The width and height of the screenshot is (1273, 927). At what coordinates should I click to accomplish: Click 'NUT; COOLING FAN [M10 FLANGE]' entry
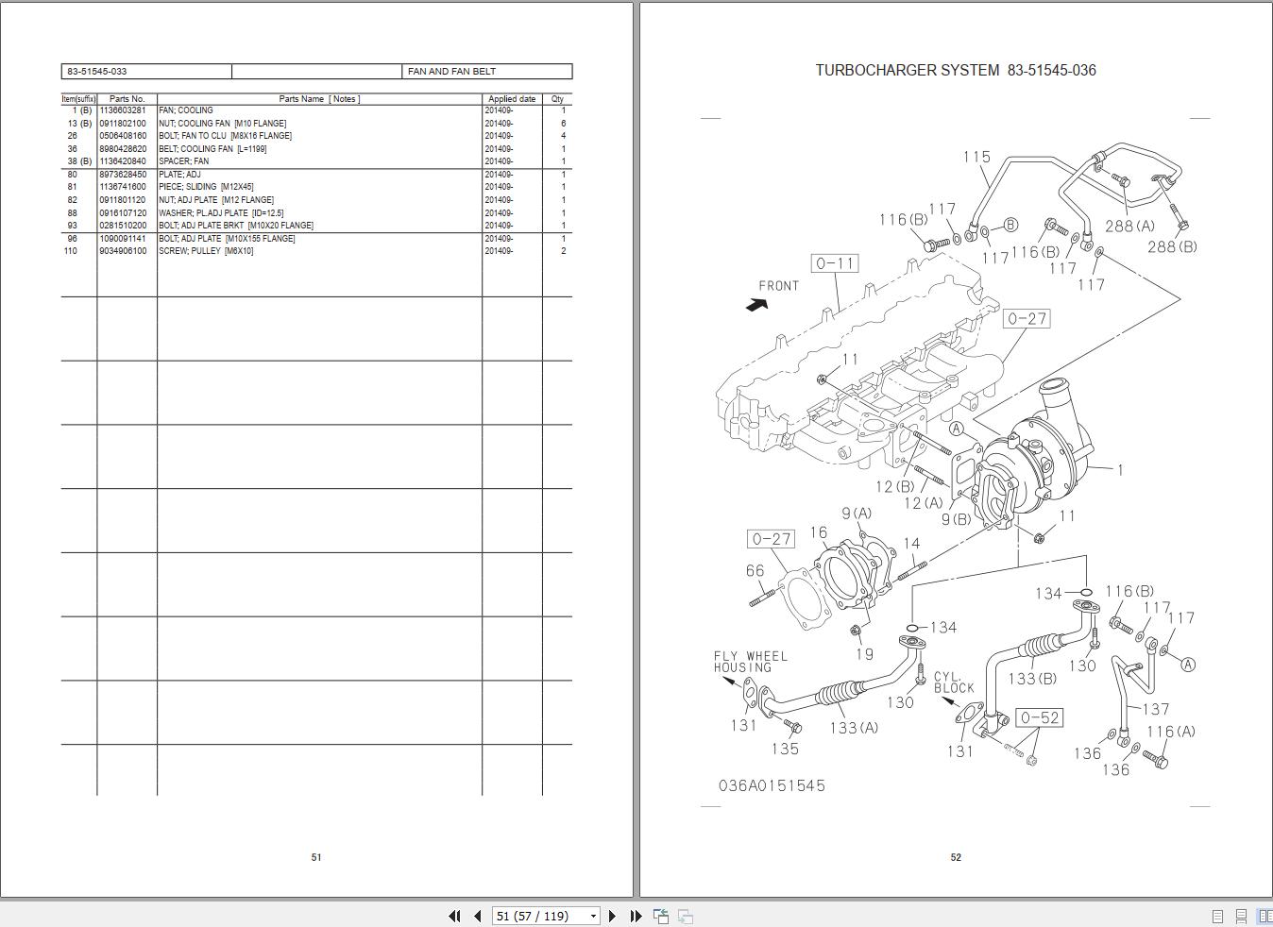tap(222, 124)
